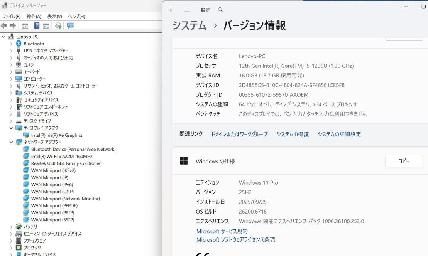The width and height of the screenshot is (428, 256).
Task: Collapse the ディスプレイ アダプター category
Action: 11,128
